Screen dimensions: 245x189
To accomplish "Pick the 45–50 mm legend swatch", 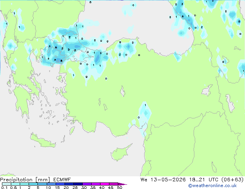I will pos(114,184).
